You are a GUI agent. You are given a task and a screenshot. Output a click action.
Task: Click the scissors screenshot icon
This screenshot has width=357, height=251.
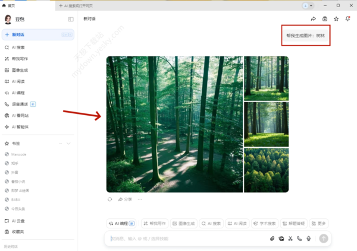pos(290,239)
